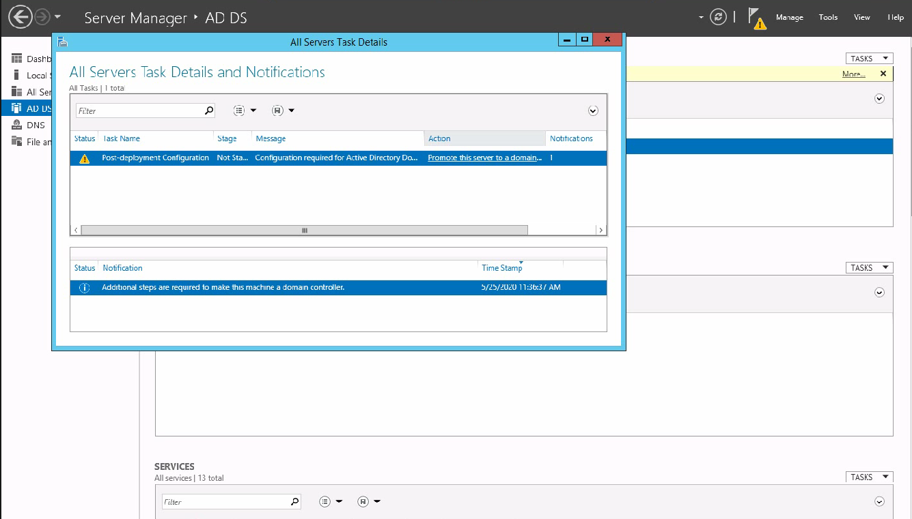The width and height of the screenshot is (912, 519).
Task: Open the Tools menu
Action: tap(828, 18)
